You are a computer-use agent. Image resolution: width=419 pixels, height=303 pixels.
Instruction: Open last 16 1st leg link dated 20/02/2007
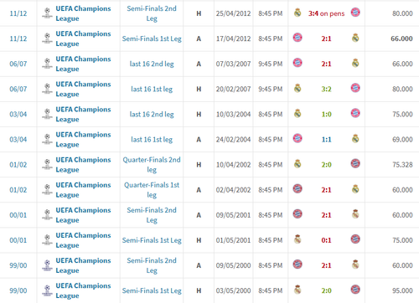point(152,89)
